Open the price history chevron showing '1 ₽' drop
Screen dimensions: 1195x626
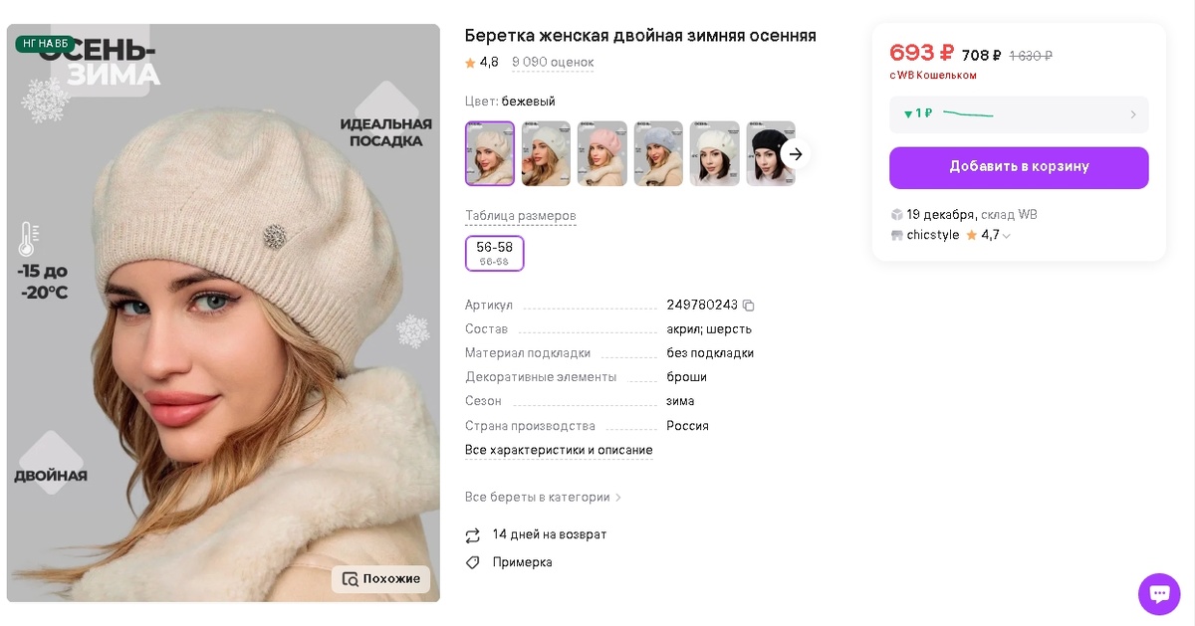[1132, 113]
